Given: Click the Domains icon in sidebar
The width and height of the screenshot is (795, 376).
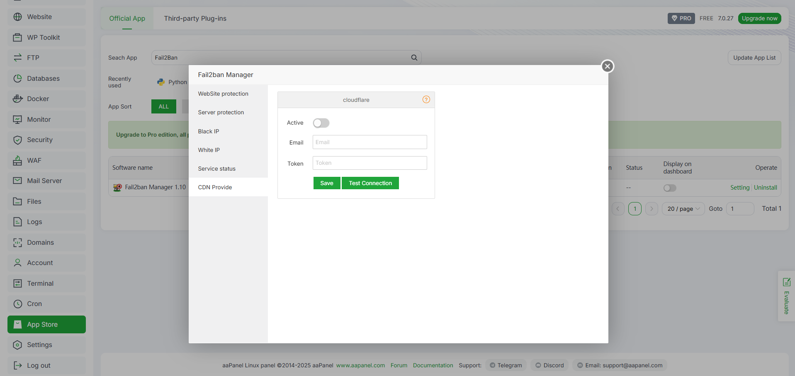Looking at the screenshot, I should tap(17, 242).
